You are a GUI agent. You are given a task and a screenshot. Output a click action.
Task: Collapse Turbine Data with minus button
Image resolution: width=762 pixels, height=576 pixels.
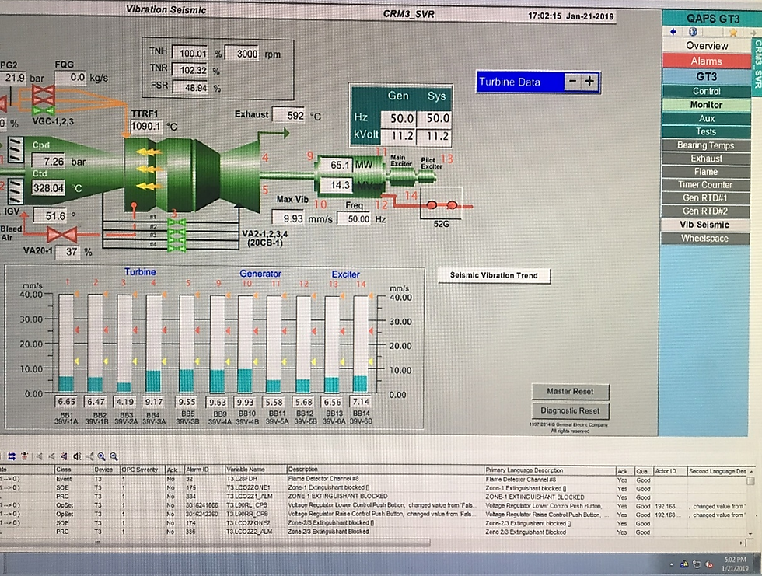point(572,82)
